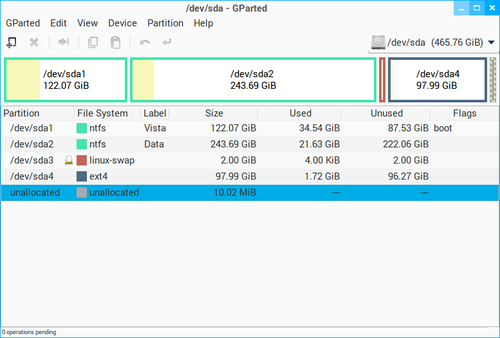Click the New partition toolbar icon
The height and width of the screenshot is (338, 500).
12,42
